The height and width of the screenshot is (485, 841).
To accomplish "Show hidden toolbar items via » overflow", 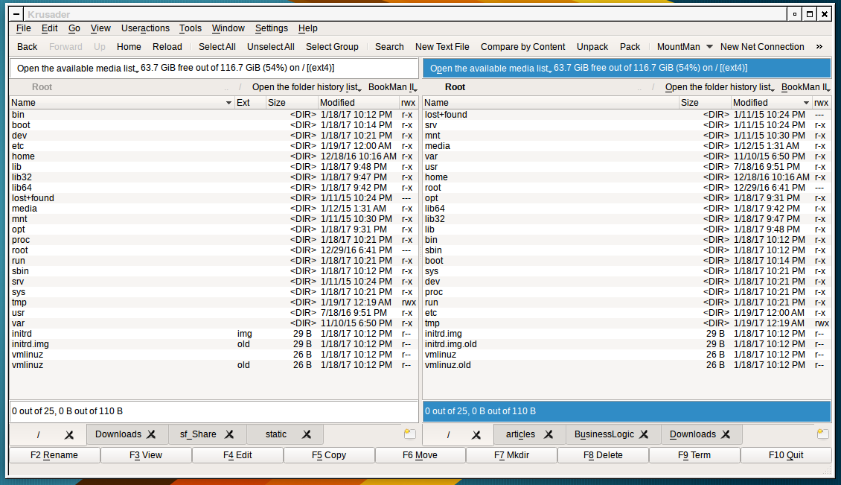I will [819, 47].
